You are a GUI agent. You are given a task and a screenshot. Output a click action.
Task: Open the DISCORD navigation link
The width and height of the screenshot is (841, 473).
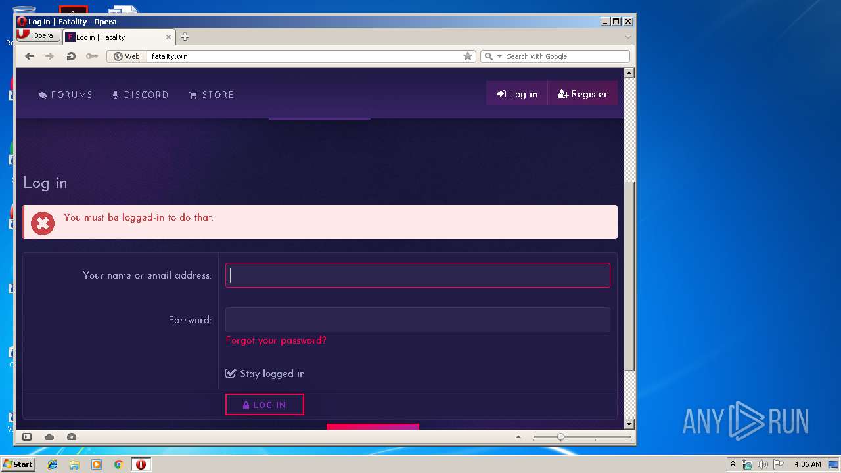tap(141, 95)
